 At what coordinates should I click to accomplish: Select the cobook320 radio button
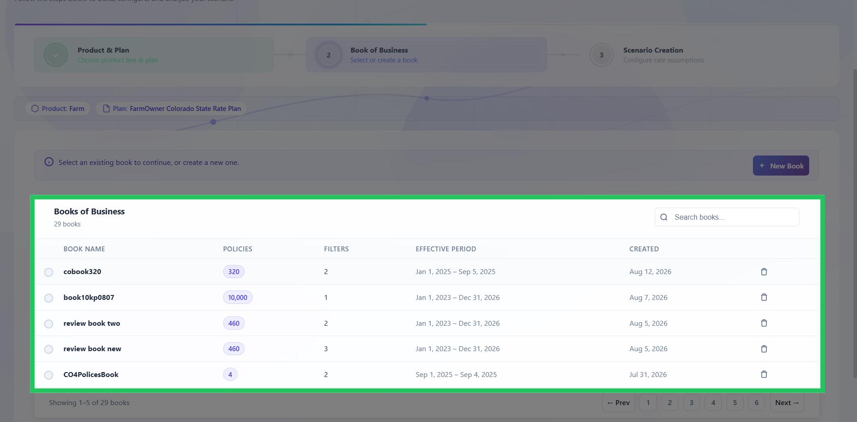[x=49, y=272]
